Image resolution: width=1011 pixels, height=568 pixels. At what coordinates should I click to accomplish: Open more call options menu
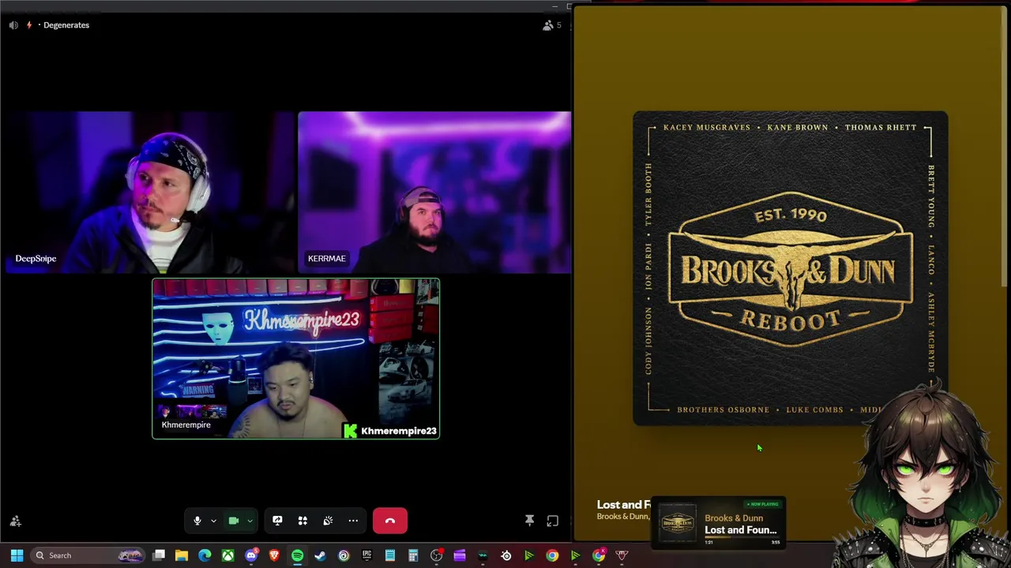[x=353, y=521]
